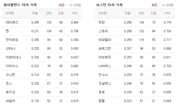The height and width of the screenshot is (106, 177).
Task: Switch Boston table to vs 상대팀
Action: pos(168,5)
